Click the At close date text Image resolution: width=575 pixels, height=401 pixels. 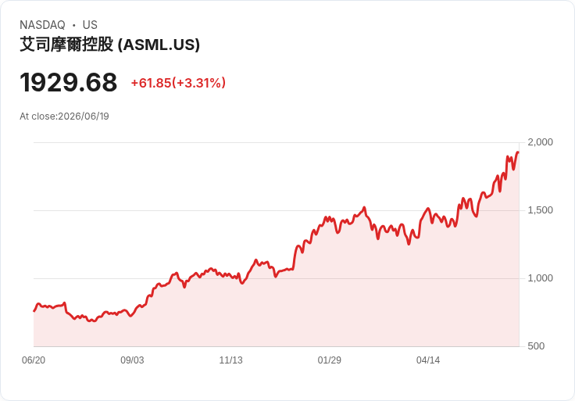(64, 116)
